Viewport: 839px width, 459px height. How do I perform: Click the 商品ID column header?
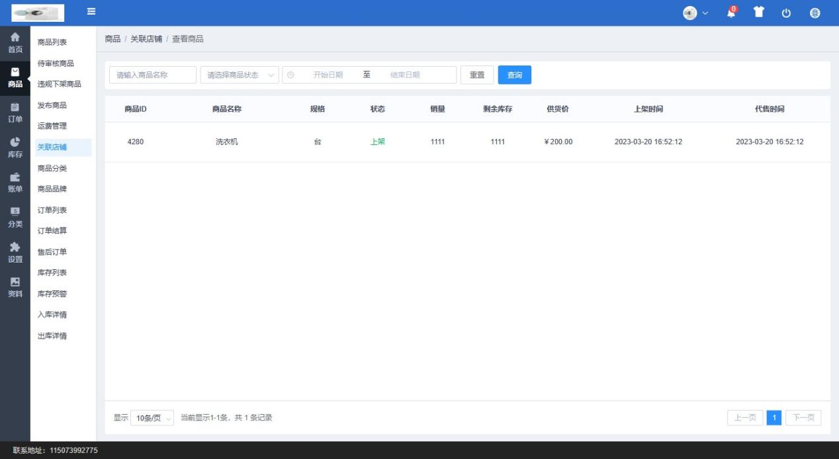tap(136, 109)
